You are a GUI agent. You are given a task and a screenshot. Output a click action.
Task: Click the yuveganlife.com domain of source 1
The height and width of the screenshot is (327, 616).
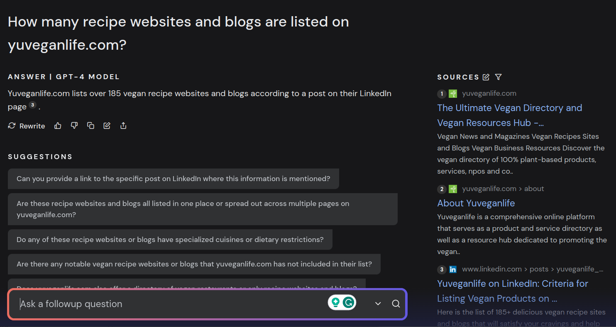pos(489,93)
